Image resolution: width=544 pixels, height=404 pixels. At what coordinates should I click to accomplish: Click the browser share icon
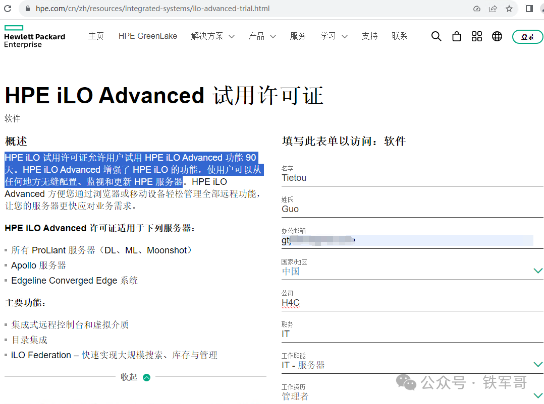pyautogui.click(x=493, y=9)
